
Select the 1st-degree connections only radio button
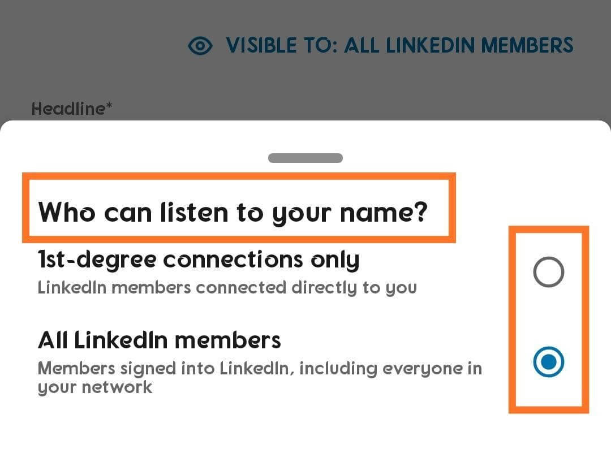pos(547,272)
